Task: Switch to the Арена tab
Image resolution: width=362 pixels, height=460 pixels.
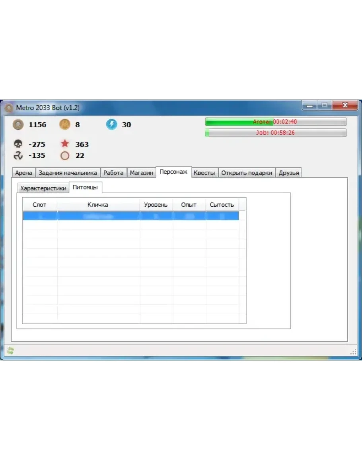Action: [x=23, y=173]
